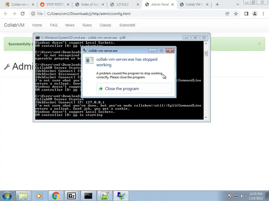269x201 pixels.
Task: Maximize the cmd.exe window
Action: pyautogui.click(x=195, y=38)
